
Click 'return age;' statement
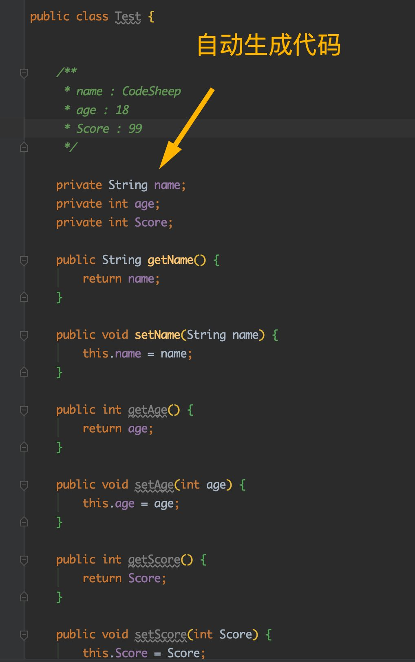point(118,429)
